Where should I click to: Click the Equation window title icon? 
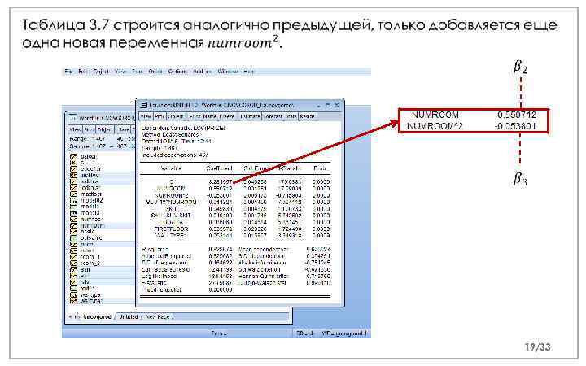coord(143,106)
